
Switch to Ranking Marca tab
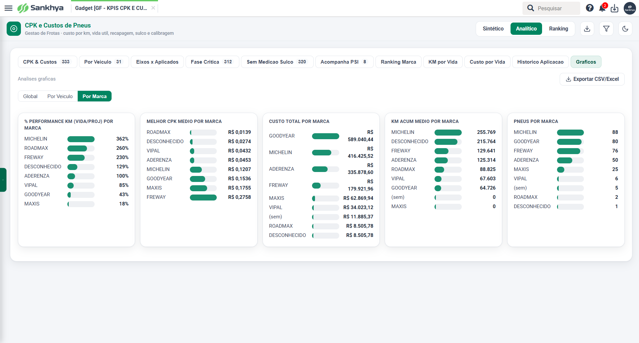click(398, 62)
